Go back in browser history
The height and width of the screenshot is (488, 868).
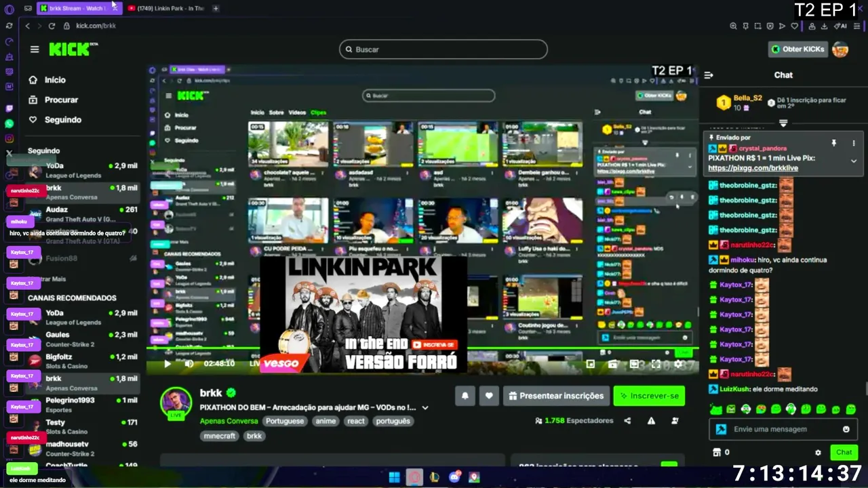[x=28, y=26]
